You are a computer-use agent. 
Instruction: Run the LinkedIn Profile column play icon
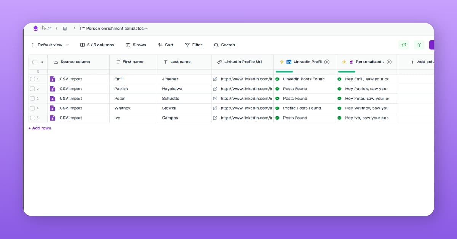pyautogui.click(x=327, y=62)
